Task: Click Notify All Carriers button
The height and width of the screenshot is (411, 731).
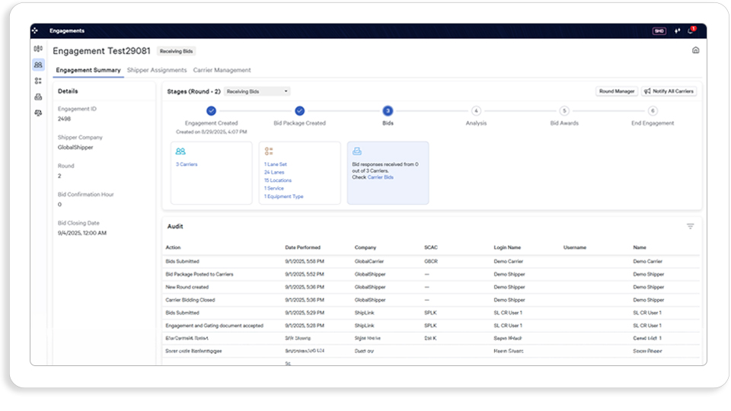Action: tap(669, 91)
